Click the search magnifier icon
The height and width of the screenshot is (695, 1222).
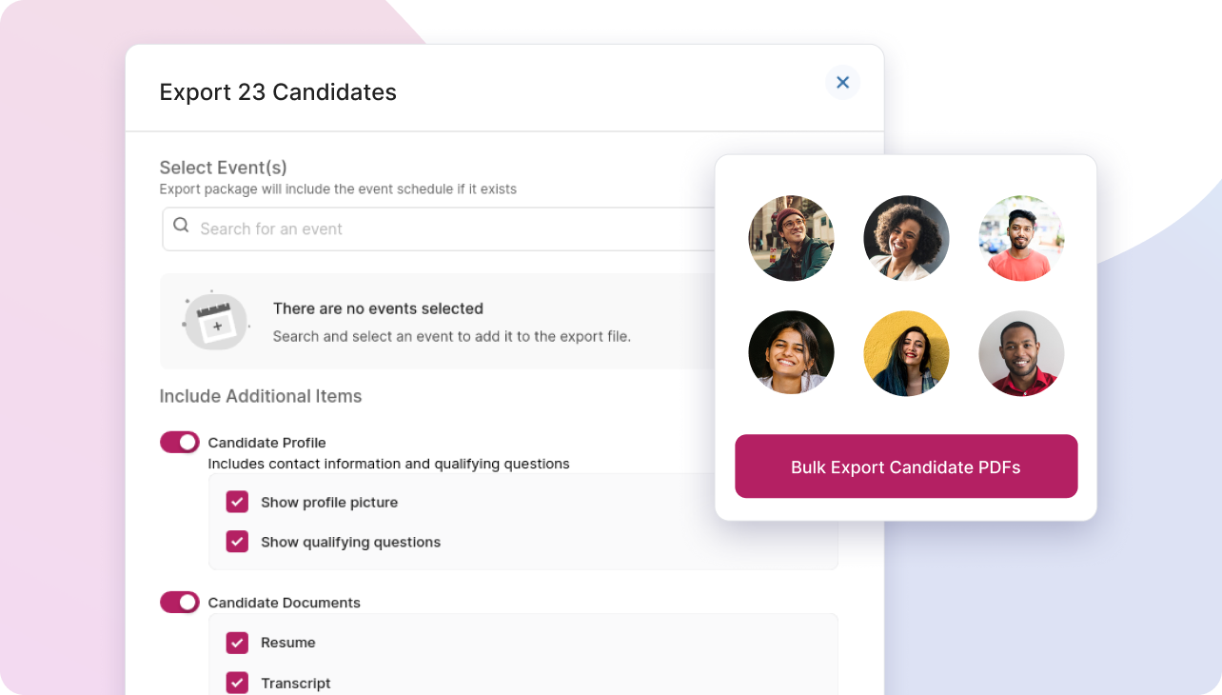[181, 227]
